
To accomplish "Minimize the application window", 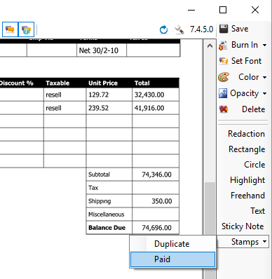I will (191, 10).
